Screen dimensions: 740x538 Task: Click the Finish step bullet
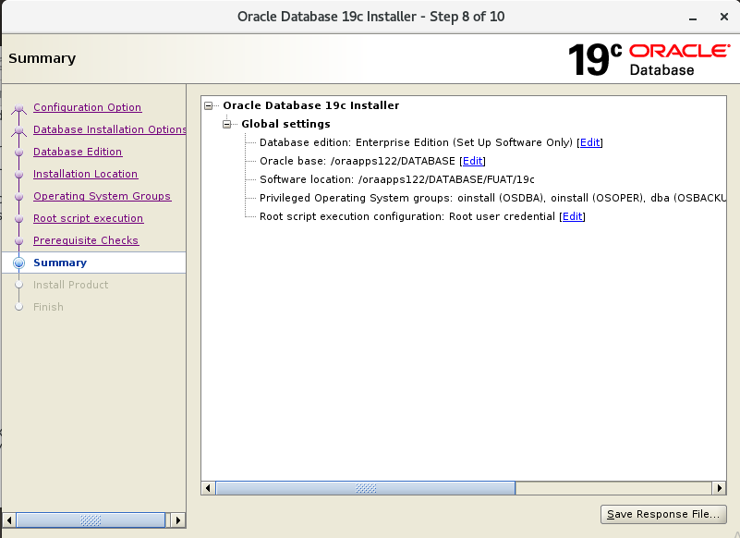(18, 307)
